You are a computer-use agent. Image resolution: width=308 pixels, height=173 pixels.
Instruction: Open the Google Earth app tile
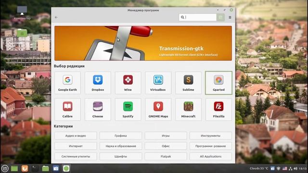67,83
